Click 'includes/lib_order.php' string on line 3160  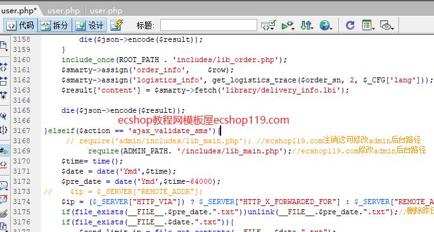[x=226, y=60]
